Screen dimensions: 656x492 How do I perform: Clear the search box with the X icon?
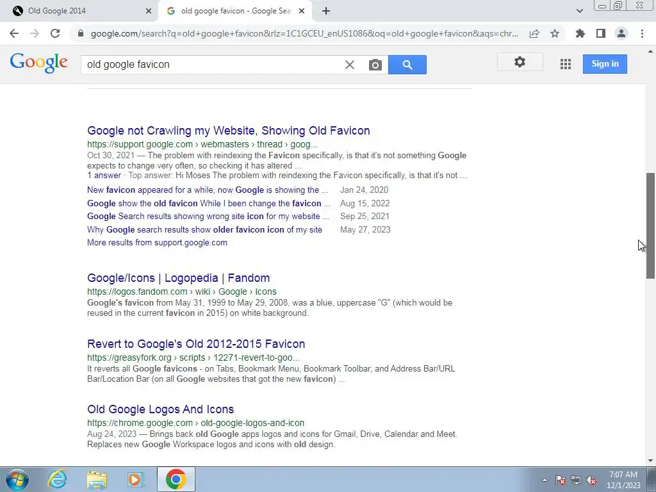350,65
